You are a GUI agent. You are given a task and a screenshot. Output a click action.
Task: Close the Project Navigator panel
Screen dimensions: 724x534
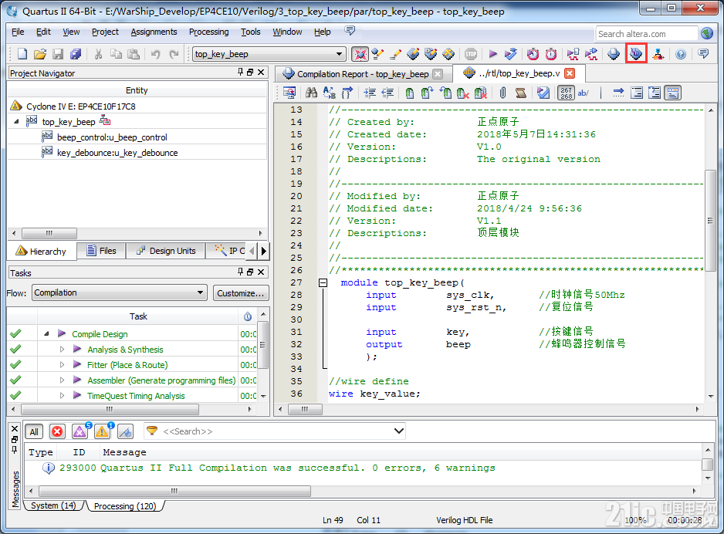pos(261,72)
